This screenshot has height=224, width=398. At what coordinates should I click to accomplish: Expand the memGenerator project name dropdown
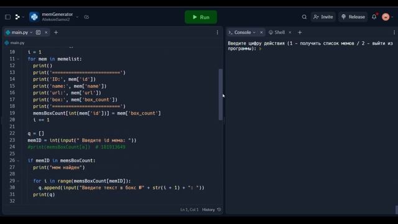77,17
